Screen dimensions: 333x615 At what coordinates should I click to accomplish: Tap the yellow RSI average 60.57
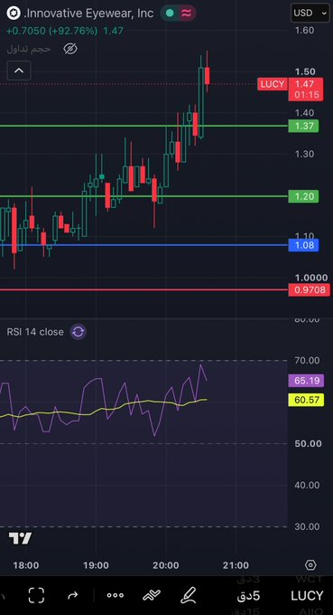307,400
